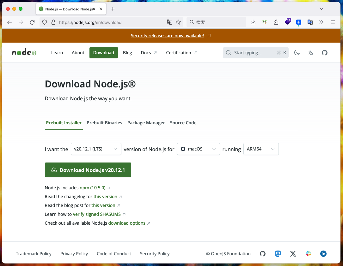
Task: Open the extensions puzzle piece icon
Action: 276,22
